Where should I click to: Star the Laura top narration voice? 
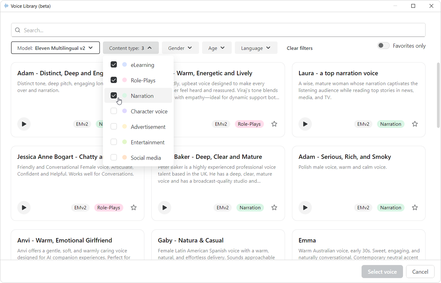(415, 124)
